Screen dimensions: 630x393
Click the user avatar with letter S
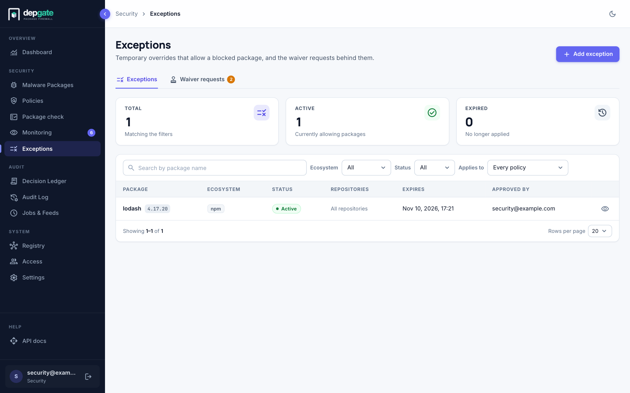[16, 376]
